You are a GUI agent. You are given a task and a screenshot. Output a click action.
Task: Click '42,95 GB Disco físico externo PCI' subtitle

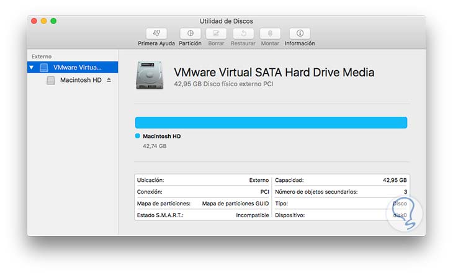coord(223,84)
